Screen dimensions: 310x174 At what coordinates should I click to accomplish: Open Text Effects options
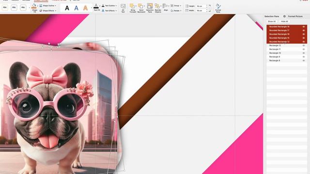(109, 11)
